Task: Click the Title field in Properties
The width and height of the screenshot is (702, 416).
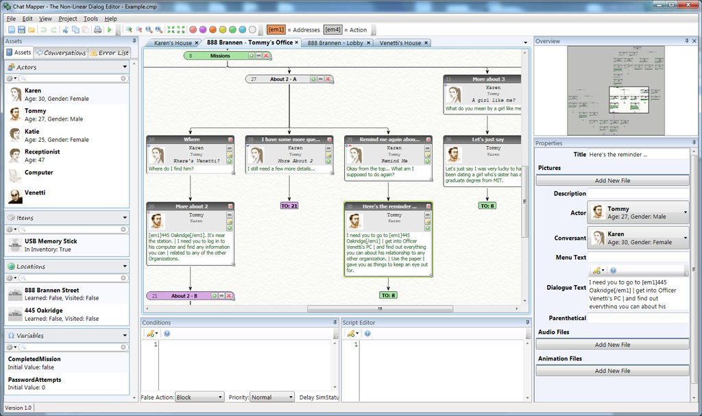Action: coord(638,155)
